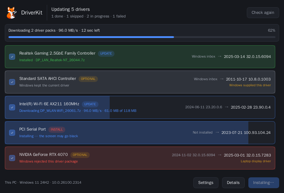Select the Intel(R) Wi-Fi 6E AX211 160MHz name
The height and width of the screenshot is (193, 284).
[49, 104]
